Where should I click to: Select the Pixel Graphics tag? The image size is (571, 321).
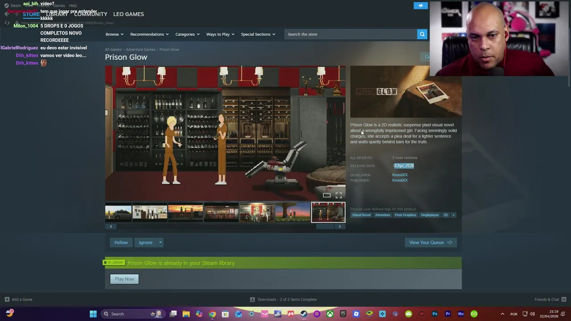point(405,215)
